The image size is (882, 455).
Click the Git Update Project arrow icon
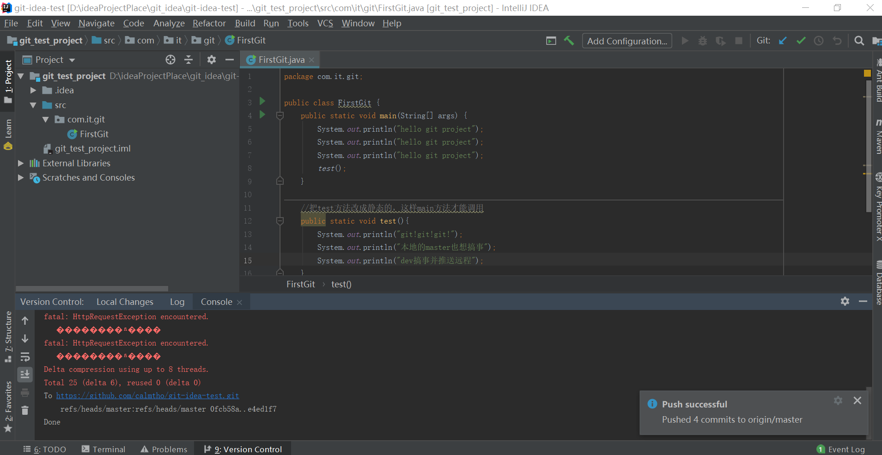pos(783,41)
